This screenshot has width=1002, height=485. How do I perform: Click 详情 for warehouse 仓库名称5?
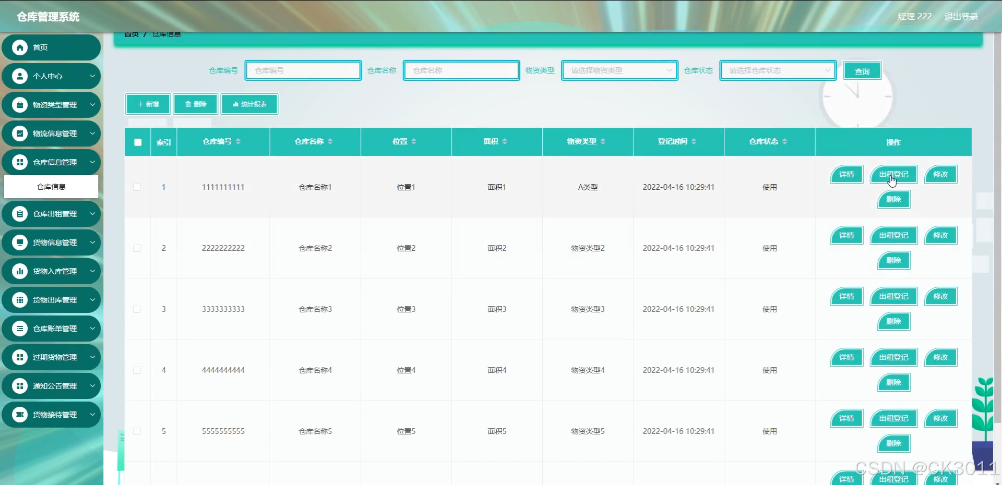(x=846, y=418)
